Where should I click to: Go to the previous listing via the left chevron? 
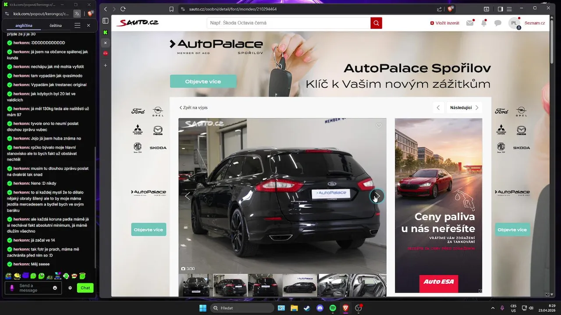tap(438, 108)
